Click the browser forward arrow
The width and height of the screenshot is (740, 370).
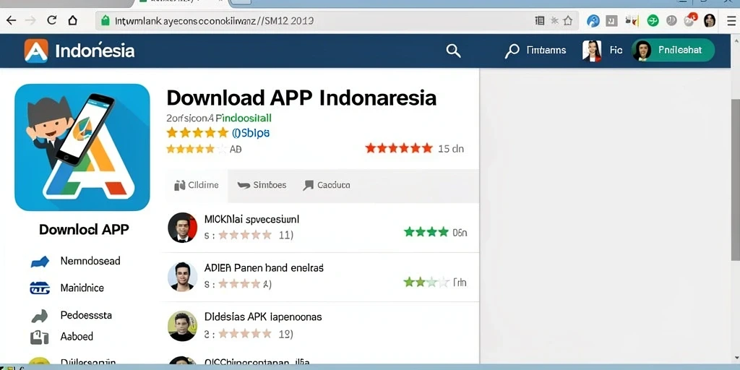(x=30, y=20)
